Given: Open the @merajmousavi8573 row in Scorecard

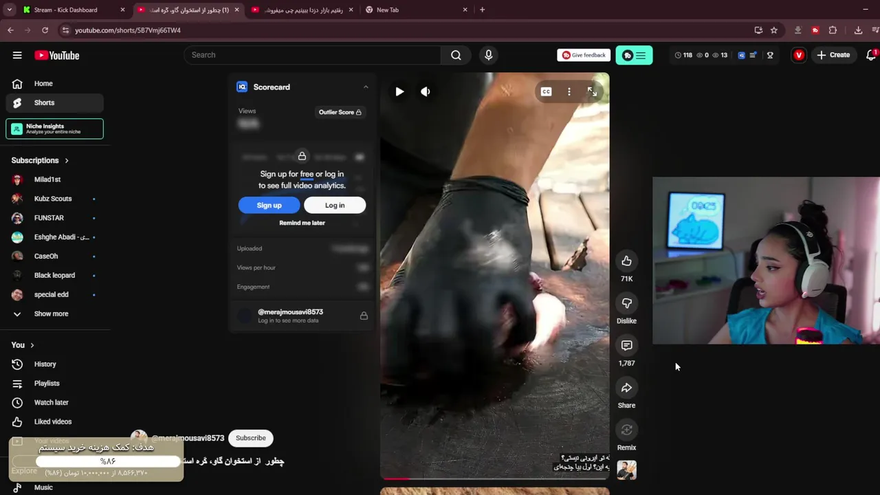Looking at the screenshot, I should [x=302, y=316].
